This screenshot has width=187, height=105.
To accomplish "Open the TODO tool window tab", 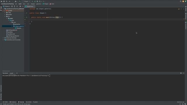I will tap(5, 102).
